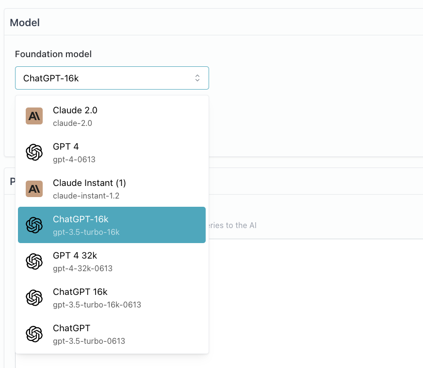This screenshot has width=423, height=368.
Task: Select Claude 2.0 from the model list
Action: (x=112, y=116)
